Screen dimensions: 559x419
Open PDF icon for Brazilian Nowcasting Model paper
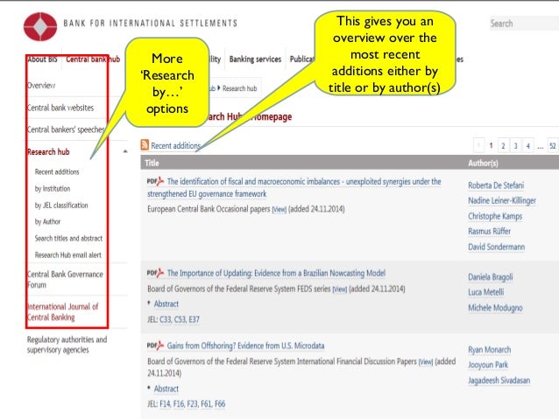(x=155, y=273)
